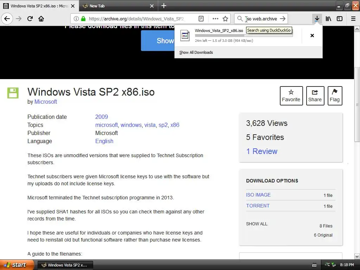Open the English language link
Image resolution: width=360 pixels, height=270 pixels.
pyautogui.click(x=104, y=141)
